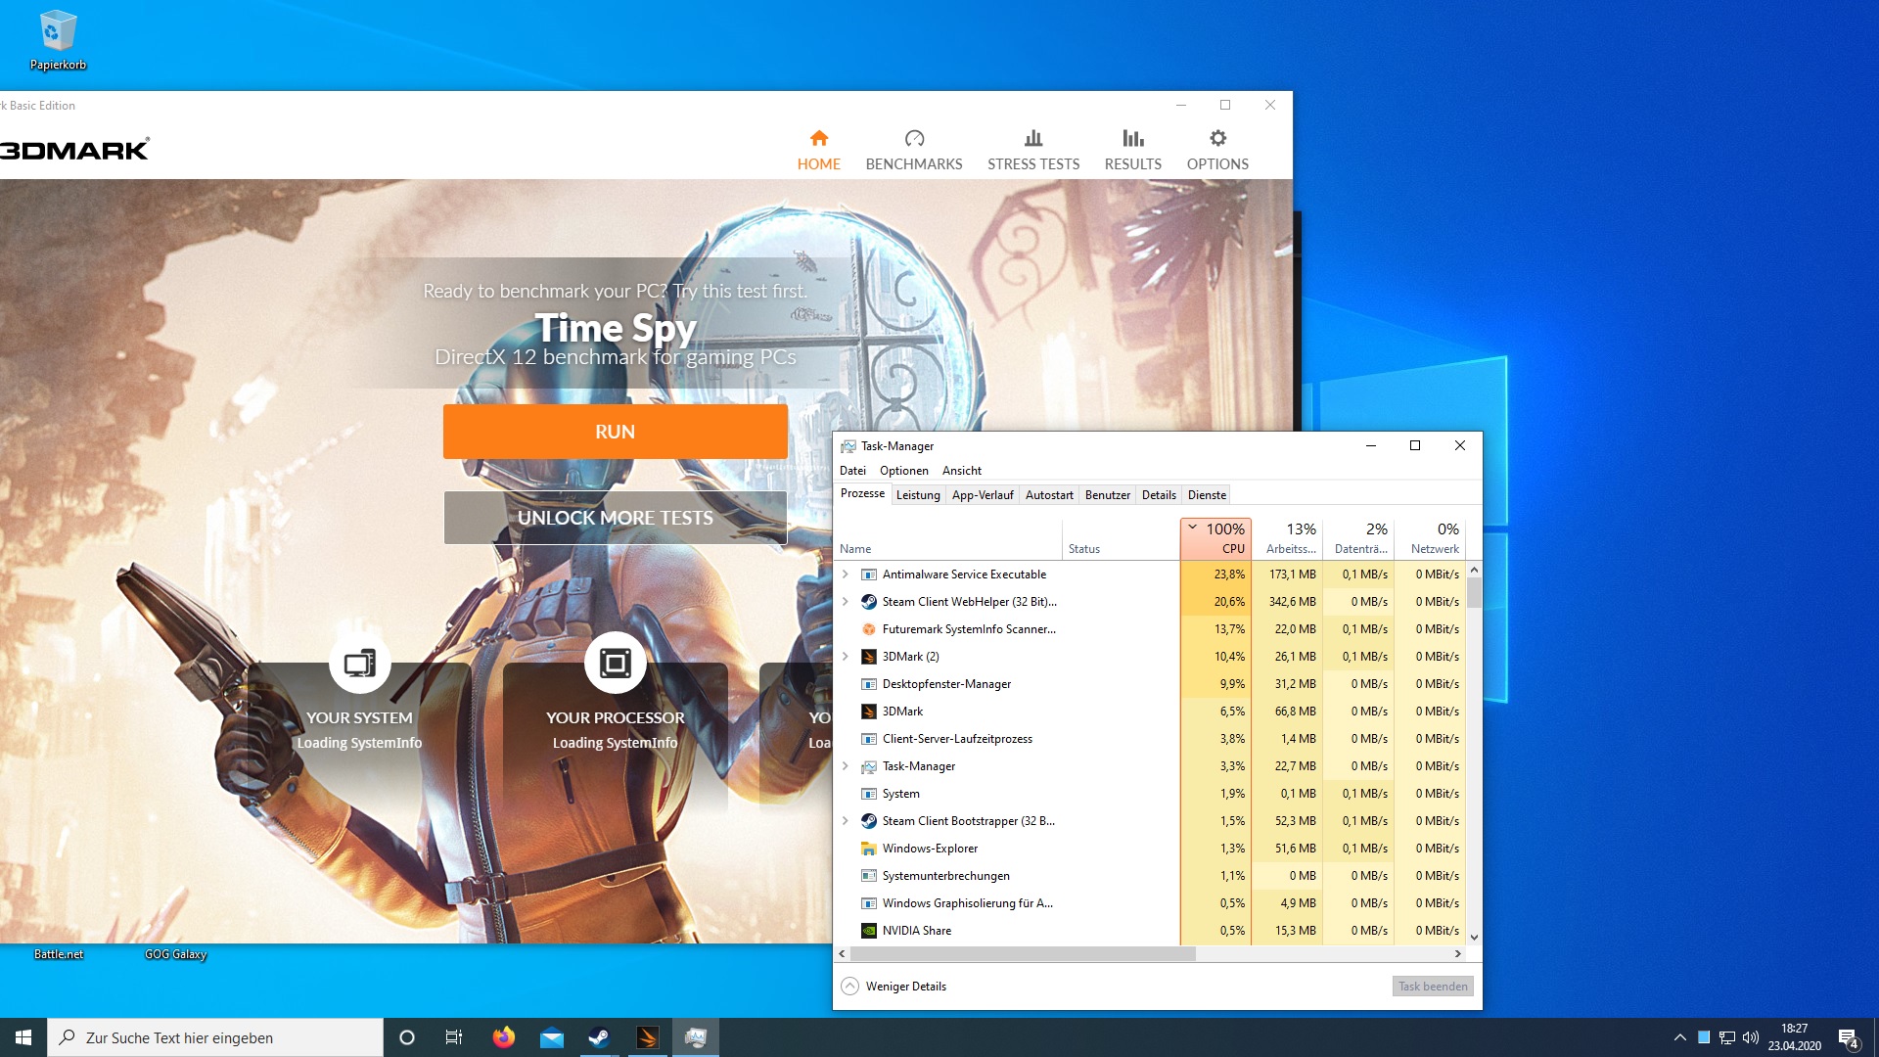Show hidden system tray icons
This screenshot has height=1057, width=1879.
point(1680,1037)
